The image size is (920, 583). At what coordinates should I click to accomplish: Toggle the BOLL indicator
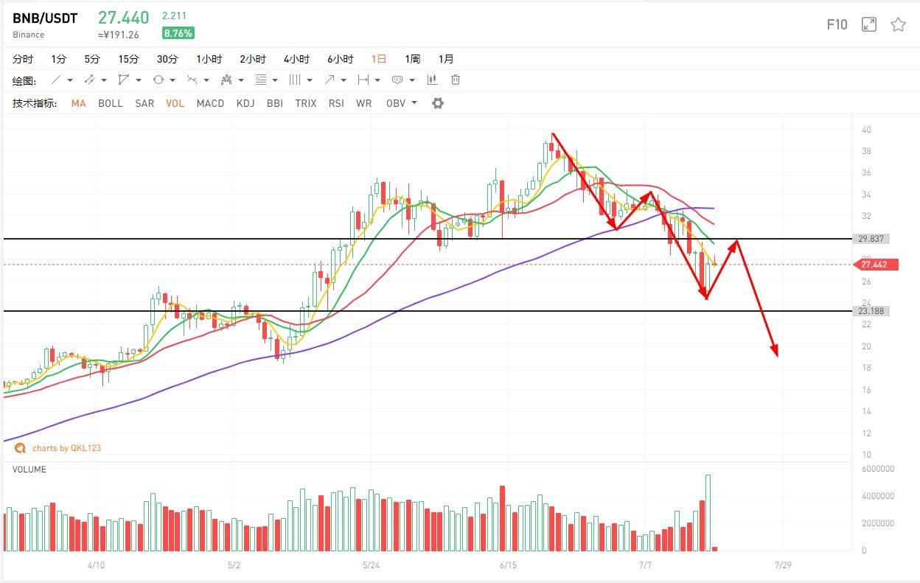tap(111, 103)
